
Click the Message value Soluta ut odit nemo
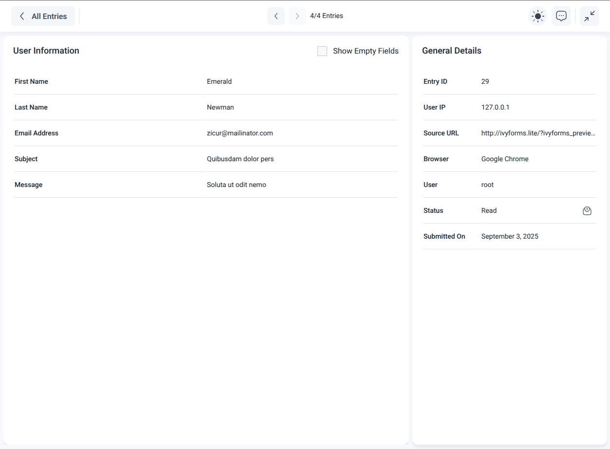tap(236, 185)
